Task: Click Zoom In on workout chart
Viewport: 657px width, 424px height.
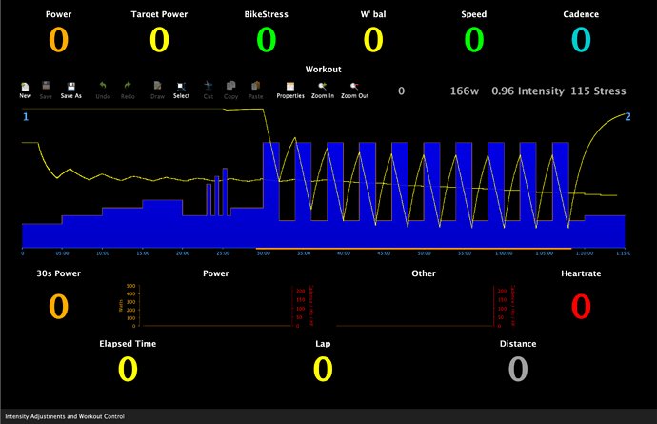Action: 322,87
